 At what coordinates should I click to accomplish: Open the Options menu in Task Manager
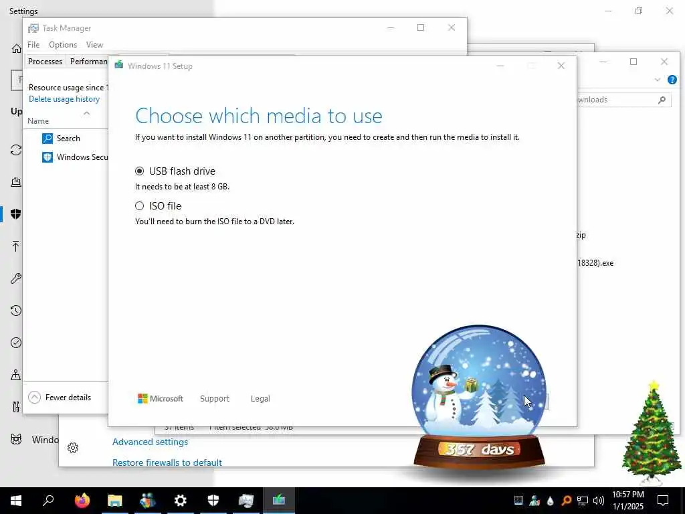(x=63, y=45)
